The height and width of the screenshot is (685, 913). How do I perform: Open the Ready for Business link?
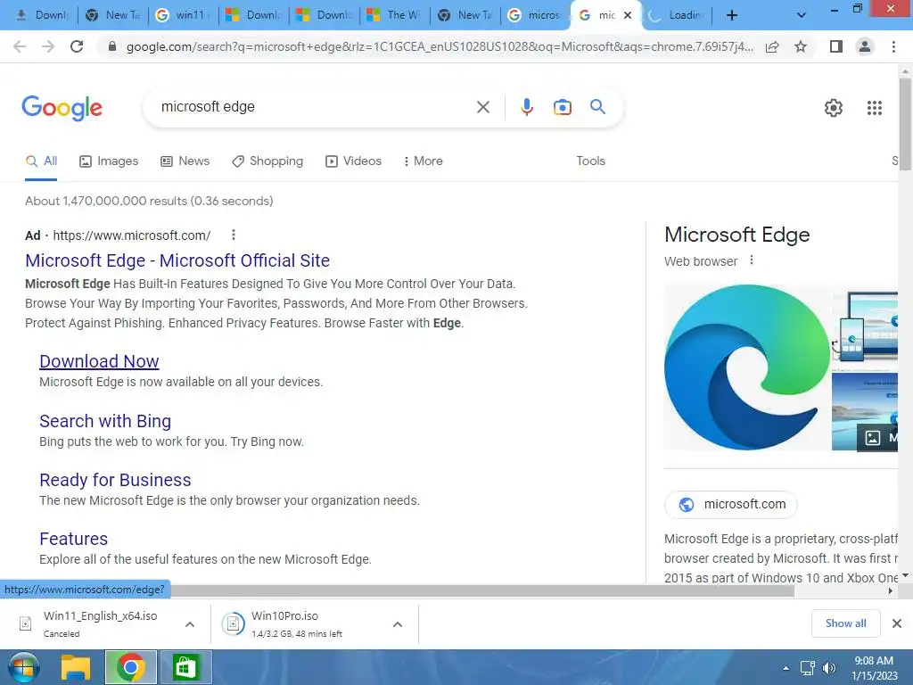(115, 480)
